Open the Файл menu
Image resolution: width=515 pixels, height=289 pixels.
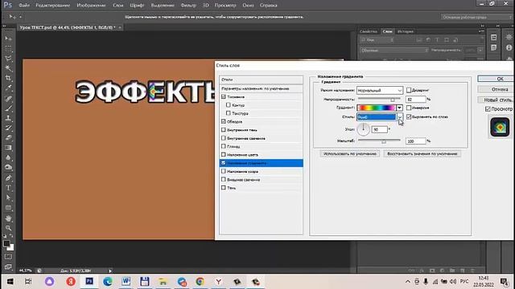pyautogui.click(x=24, y=6)
